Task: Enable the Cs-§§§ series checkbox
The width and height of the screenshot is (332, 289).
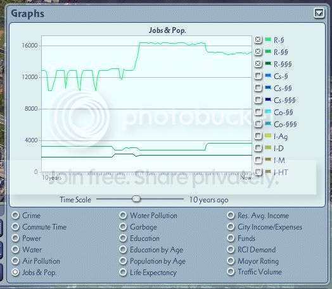Action: point(258,99)
